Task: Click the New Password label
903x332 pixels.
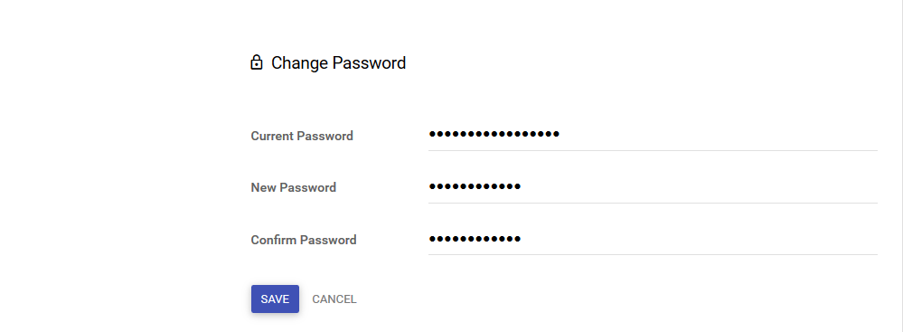Action: [x=294, y=188]
